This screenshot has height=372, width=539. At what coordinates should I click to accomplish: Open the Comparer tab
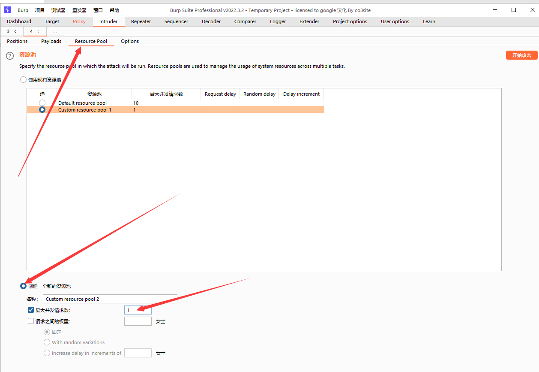point(245,21)
